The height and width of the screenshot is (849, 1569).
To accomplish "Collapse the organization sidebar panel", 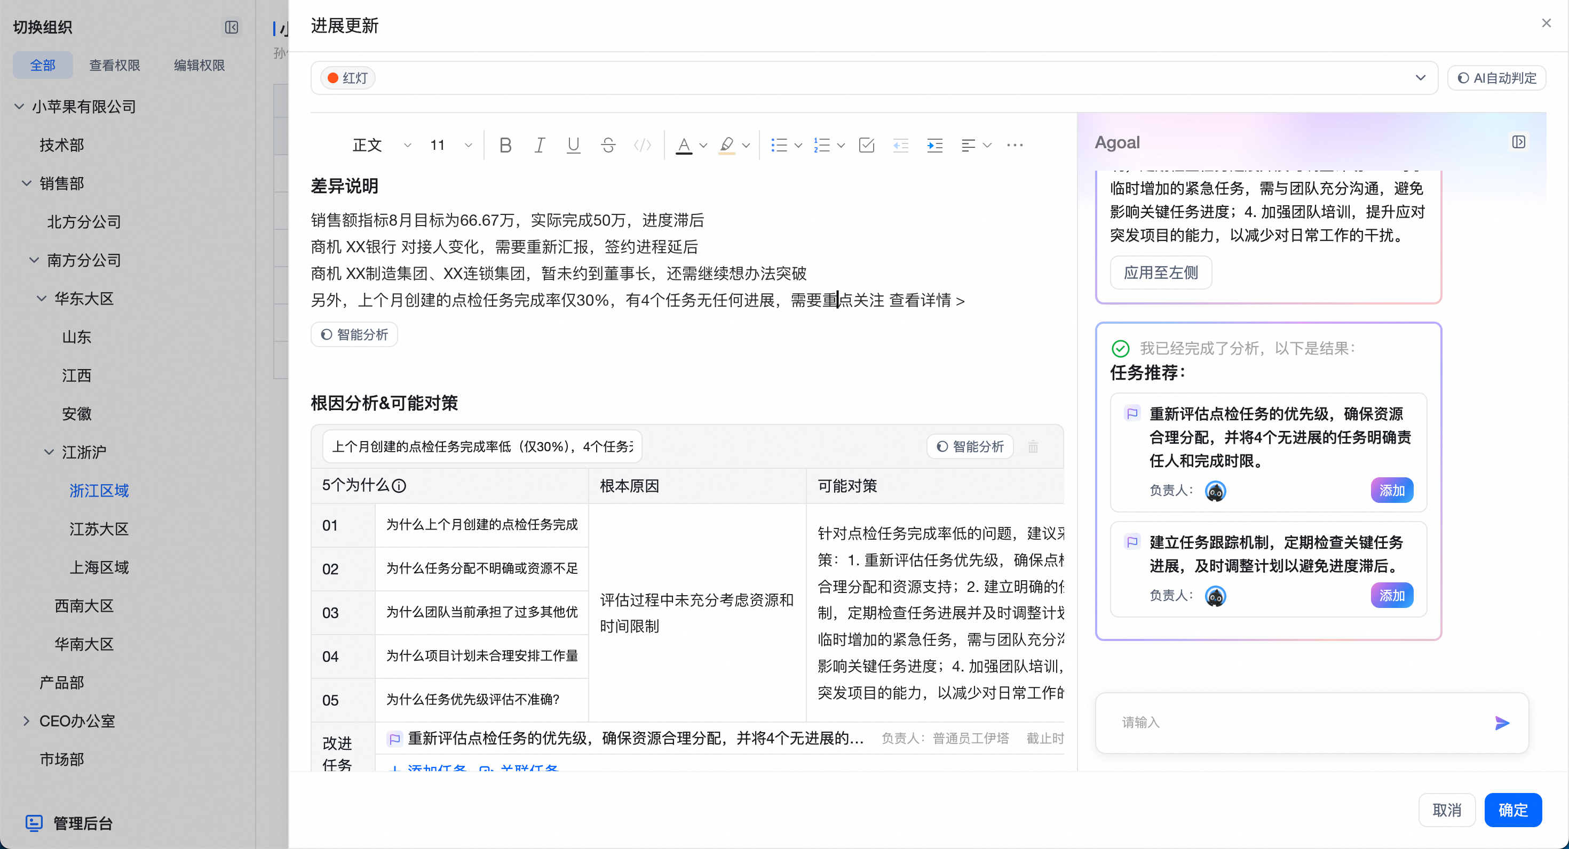I will click(232, 27).
